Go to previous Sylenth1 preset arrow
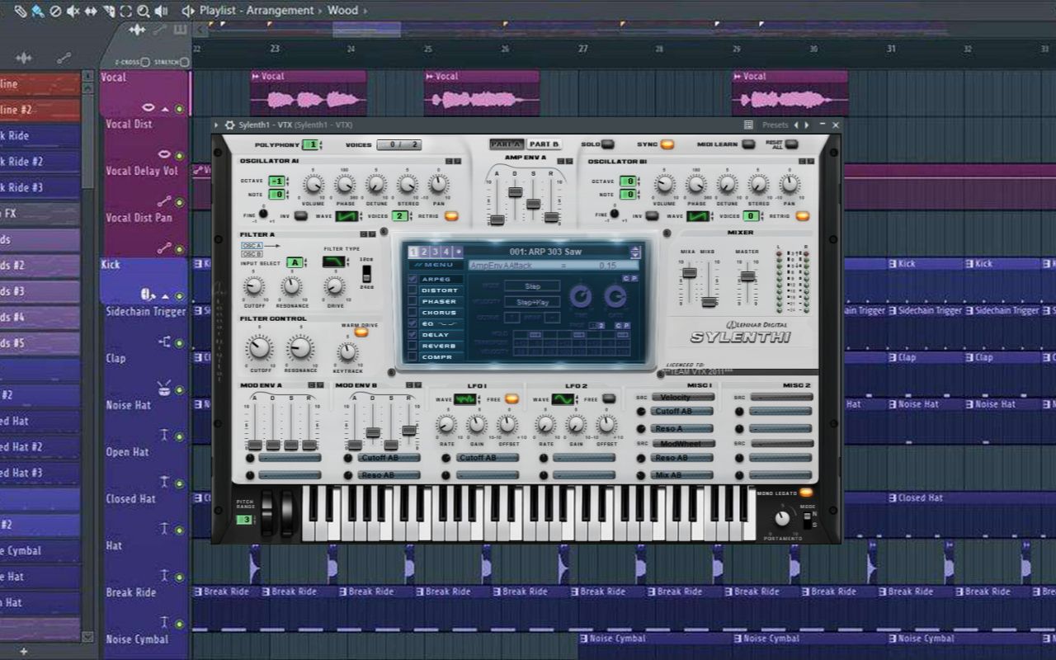This screenshot has width=1056, height=660. coord(796,125)
